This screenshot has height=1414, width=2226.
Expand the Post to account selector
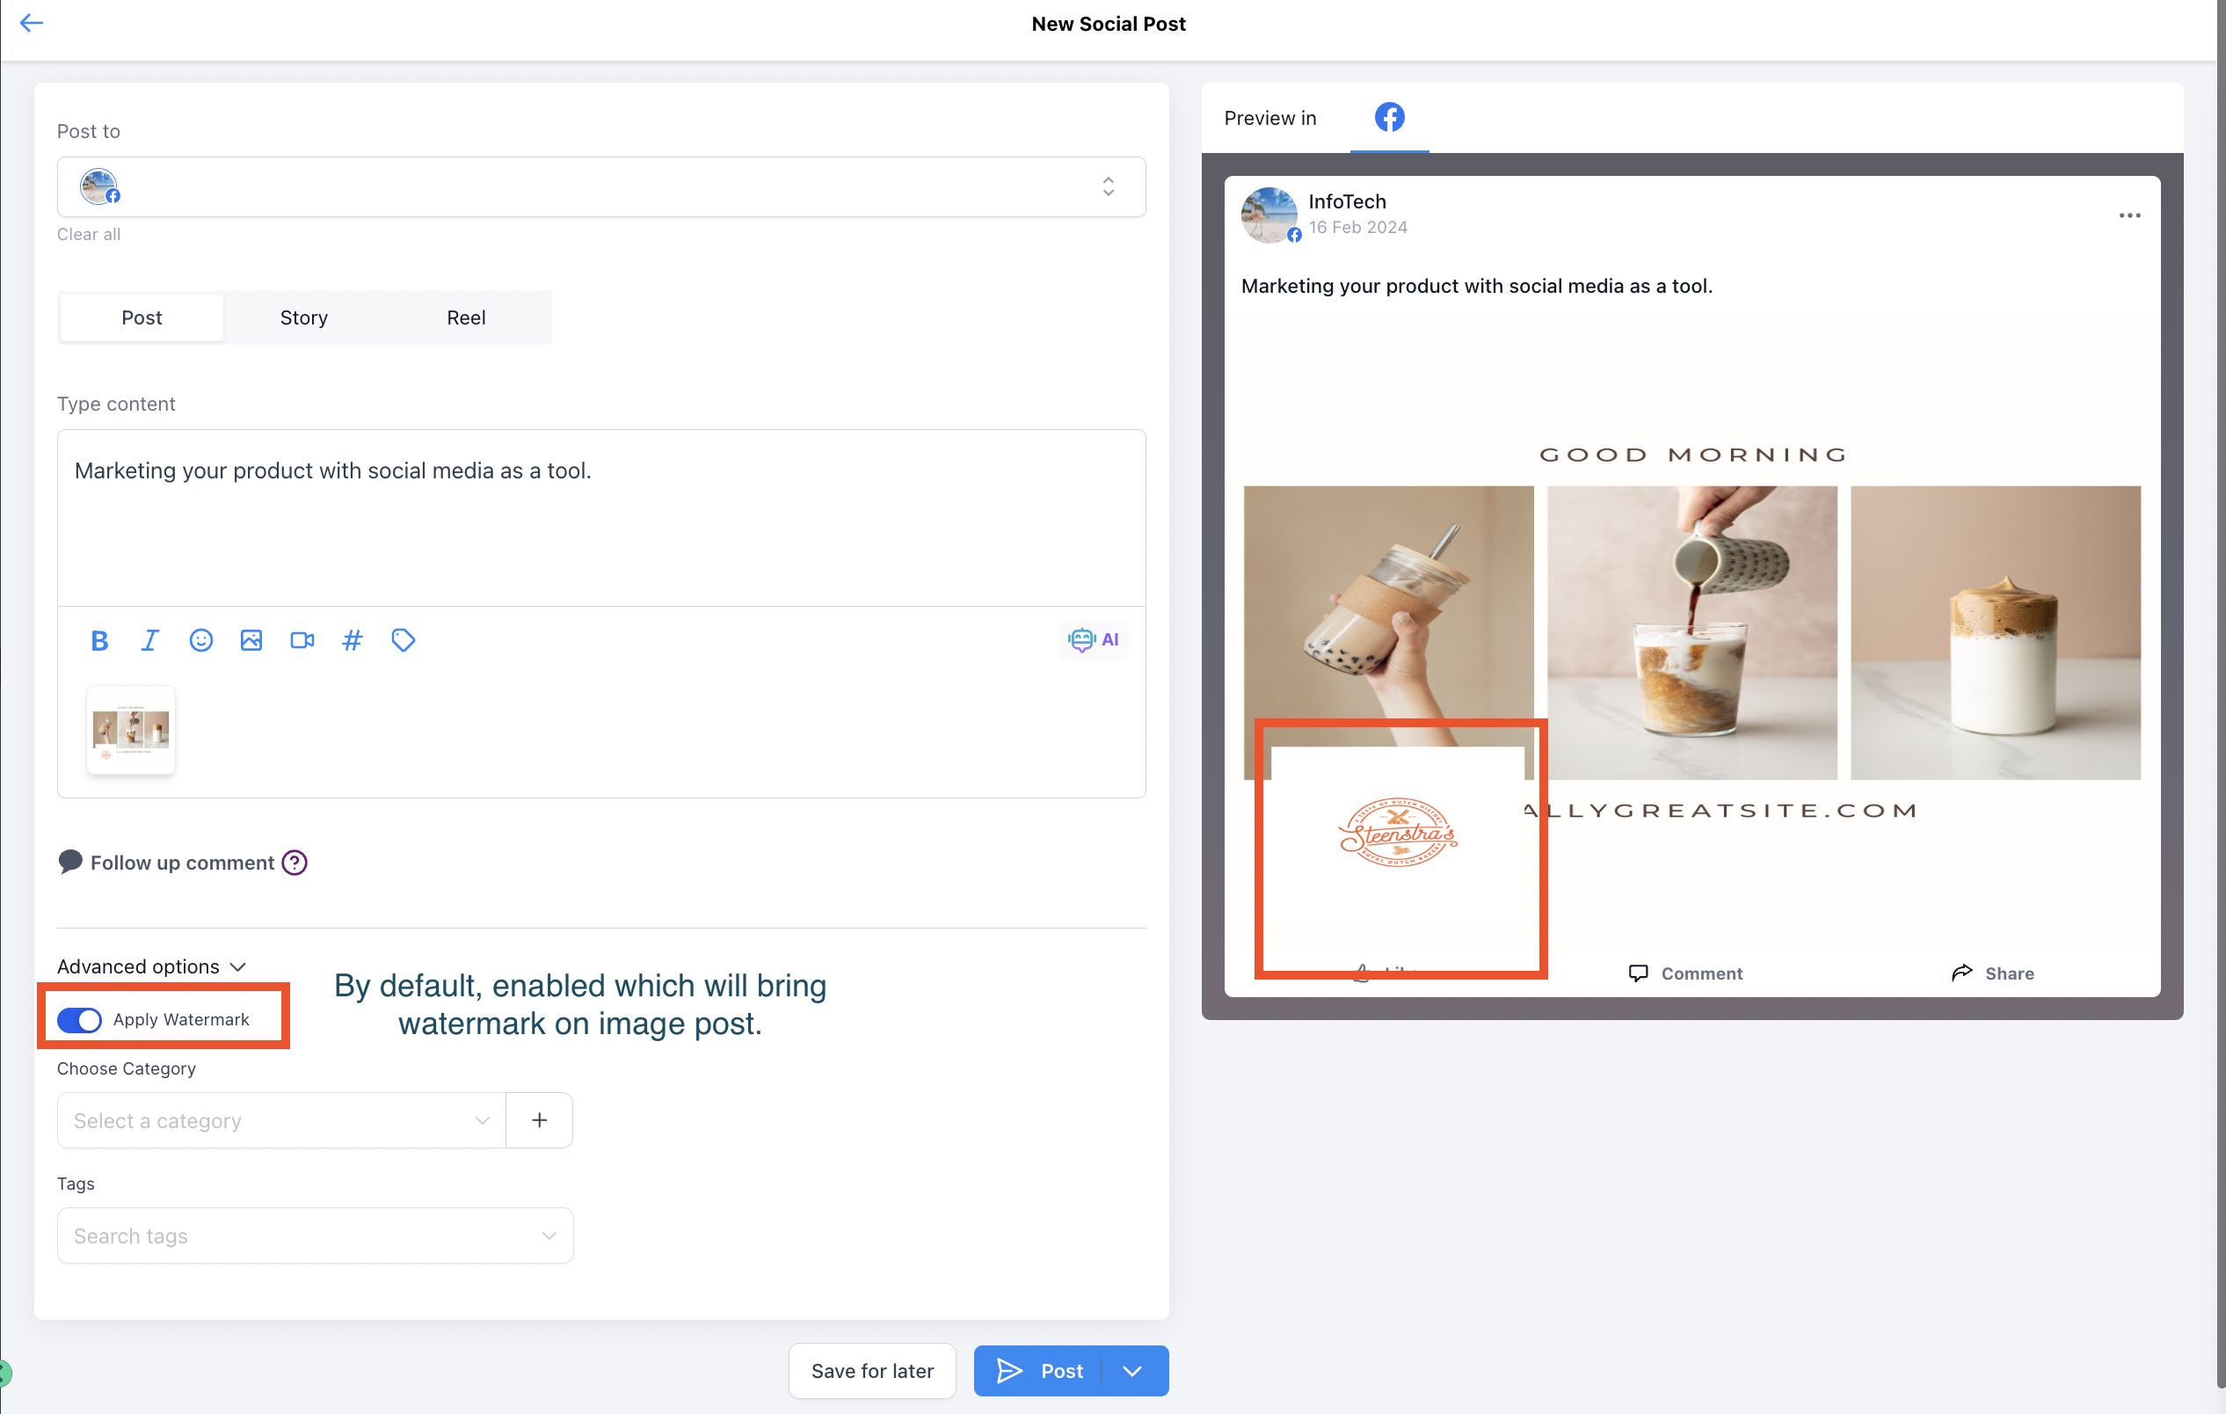[1108, 186]
